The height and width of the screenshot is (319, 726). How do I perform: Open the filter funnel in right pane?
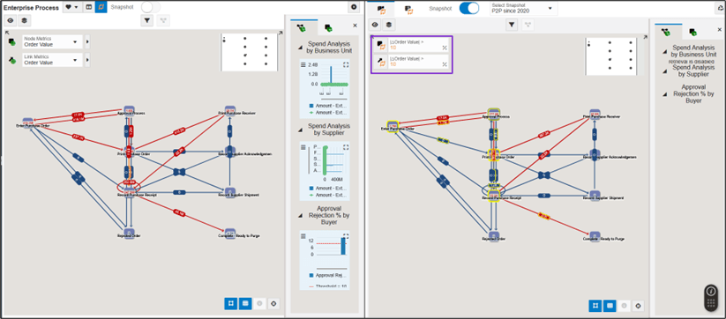click(511, 25)
